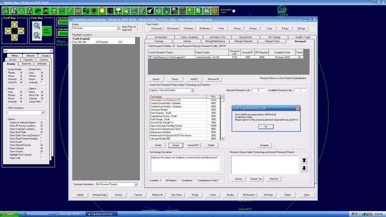Open the commander portrait toolbar icon
Viewport: 386px width, 217px height.
click(x=46, y=11)
